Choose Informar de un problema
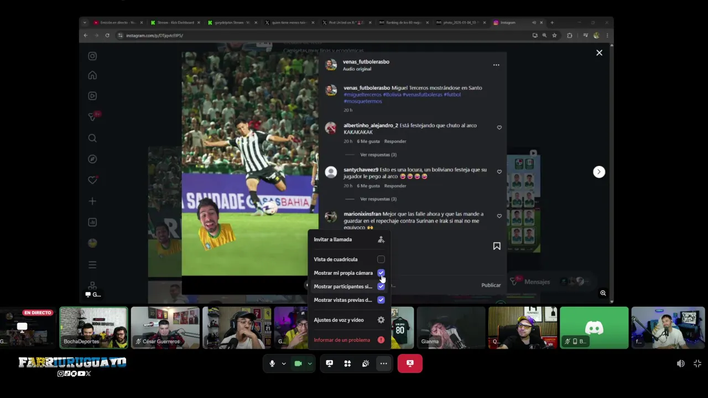Screen dimensions: 708x398 (350, 340)
